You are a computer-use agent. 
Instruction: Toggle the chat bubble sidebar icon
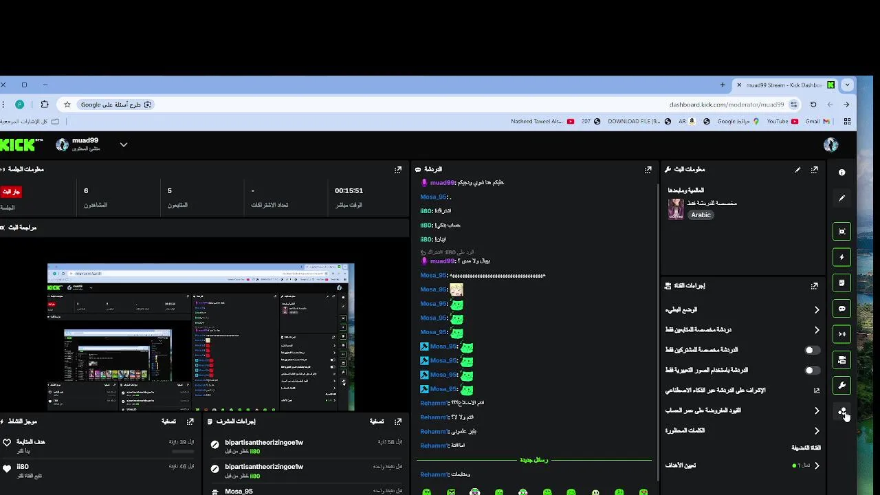[x=841, y=309]
